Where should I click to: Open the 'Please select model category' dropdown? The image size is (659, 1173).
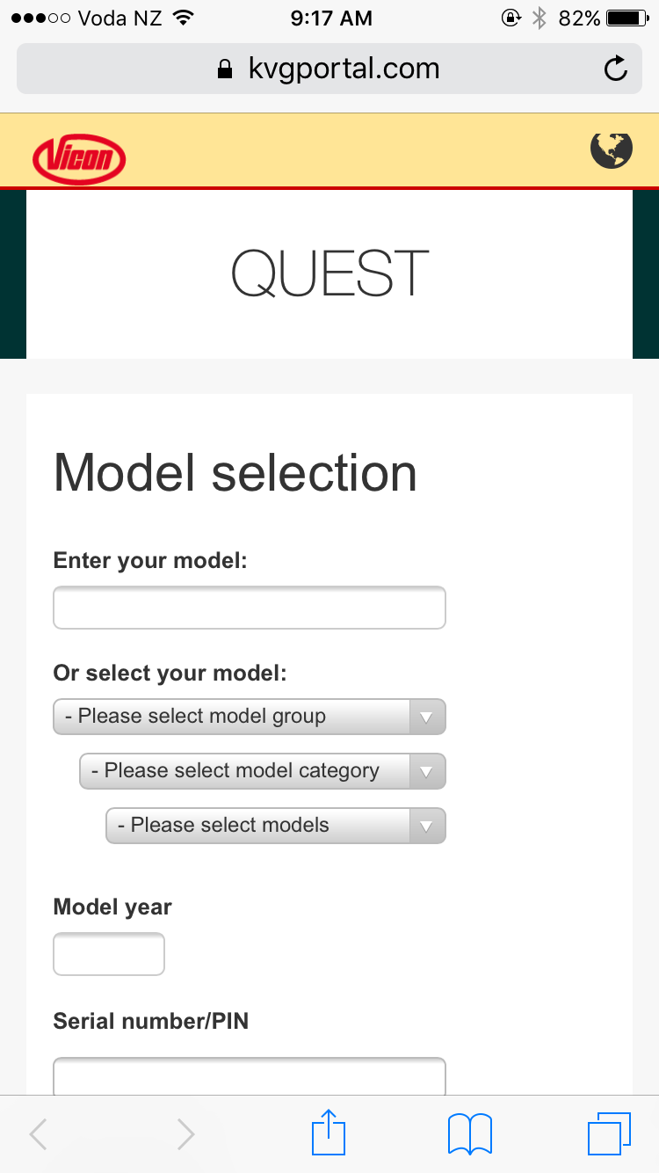[263, 771]
